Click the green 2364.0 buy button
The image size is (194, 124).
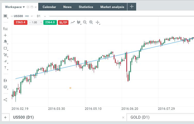[50, 22]
